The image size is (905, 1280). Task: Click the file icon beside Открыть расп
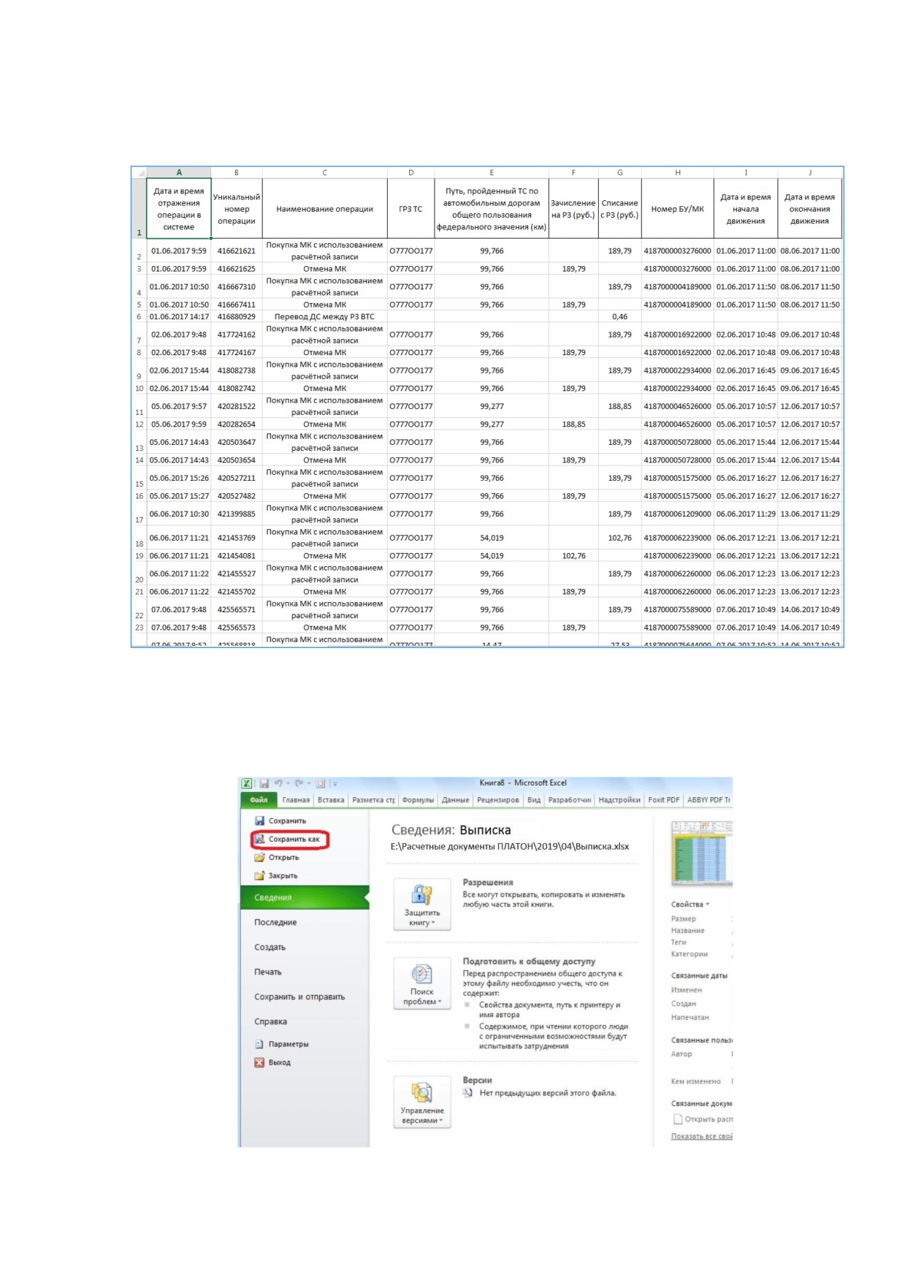click(677, 1119)
